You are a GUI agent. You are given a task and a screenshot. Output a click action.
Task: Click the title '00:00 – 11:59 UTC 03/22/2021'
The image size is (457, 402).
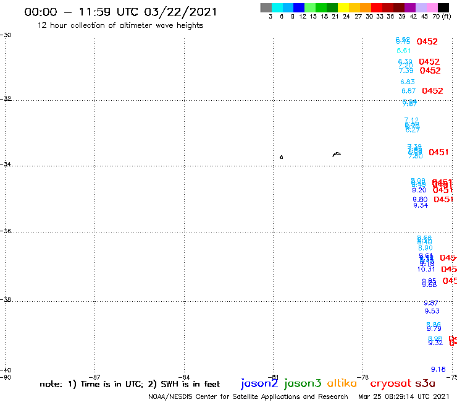point(120,12)
